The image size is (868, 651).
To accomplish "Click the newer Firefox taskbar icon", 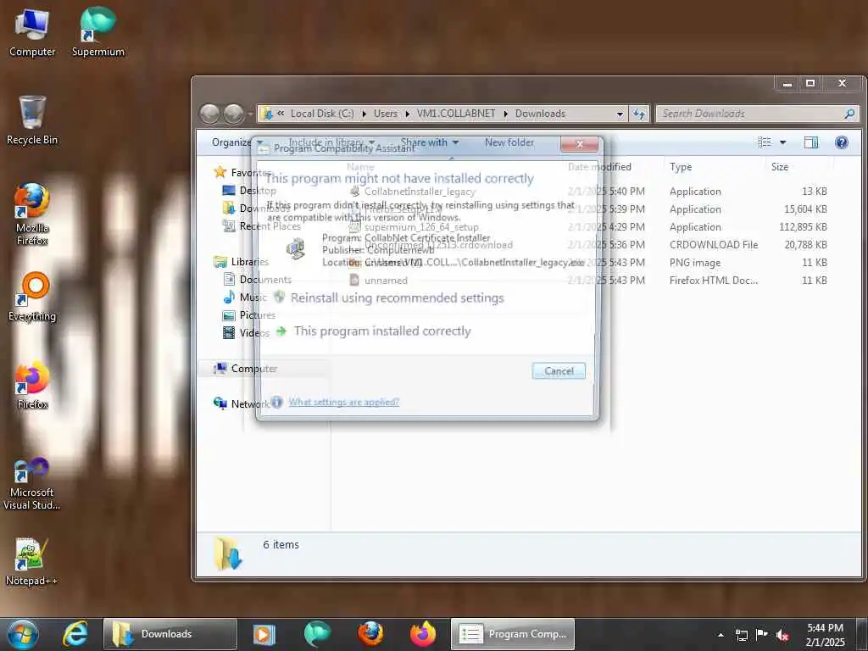I will [423, 634].
